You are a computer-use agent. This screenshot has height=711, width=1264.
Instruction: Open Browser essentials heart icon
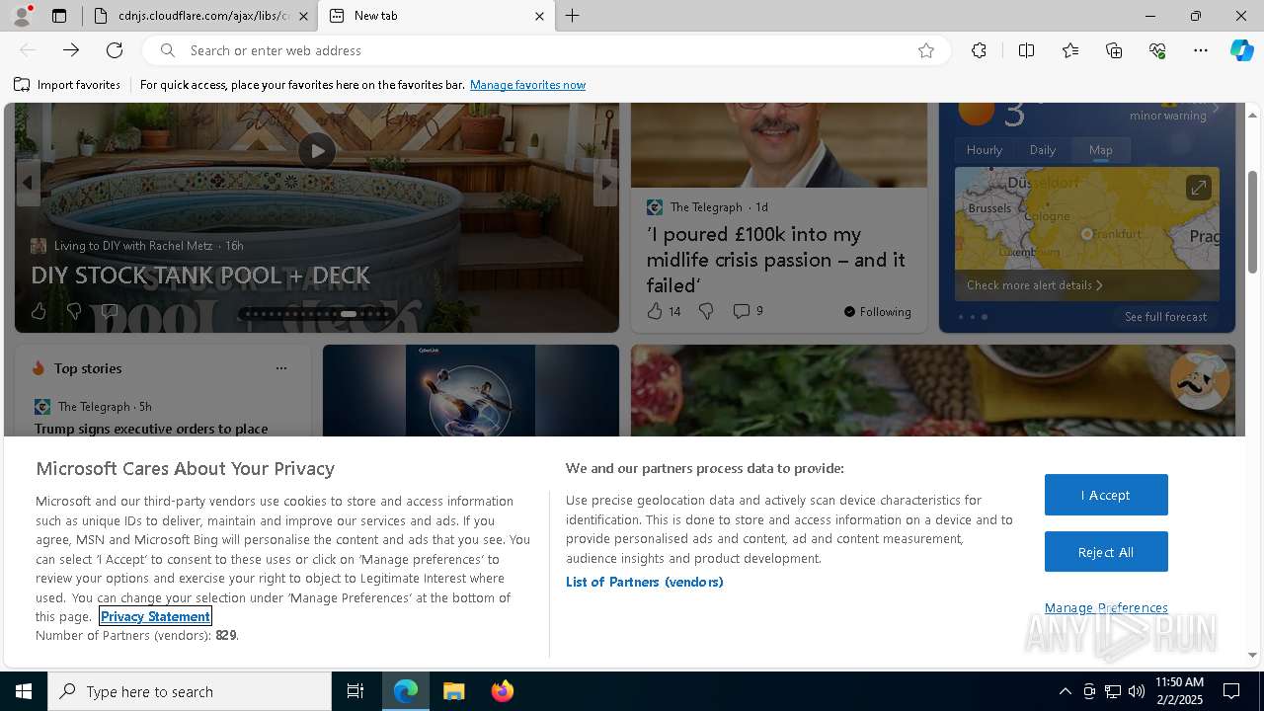1157,50
